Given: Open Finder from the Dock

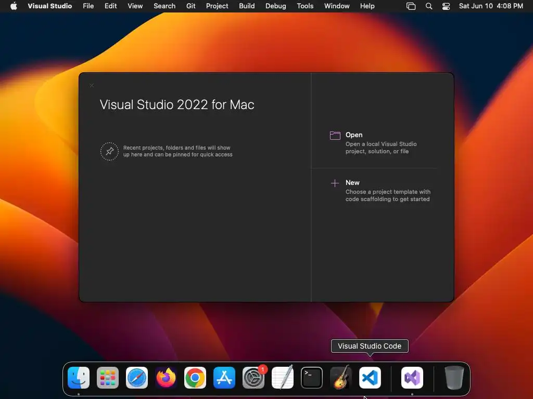Looking at the screenshot, I should click(x=79, y=378).
